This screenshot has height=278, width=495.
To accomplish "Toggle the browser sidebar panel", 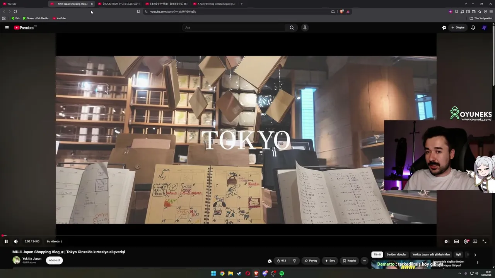I will (x=468, y=12).
